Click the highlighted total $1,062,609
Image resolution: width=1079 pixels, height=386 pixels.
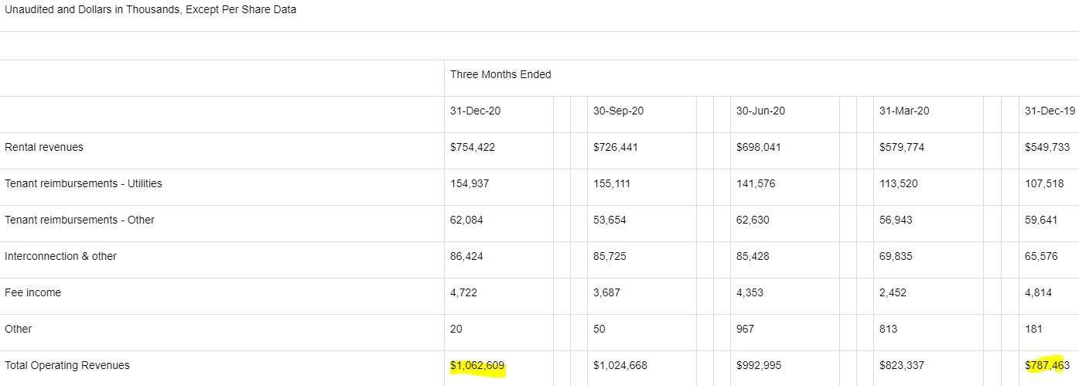point(478,365)
